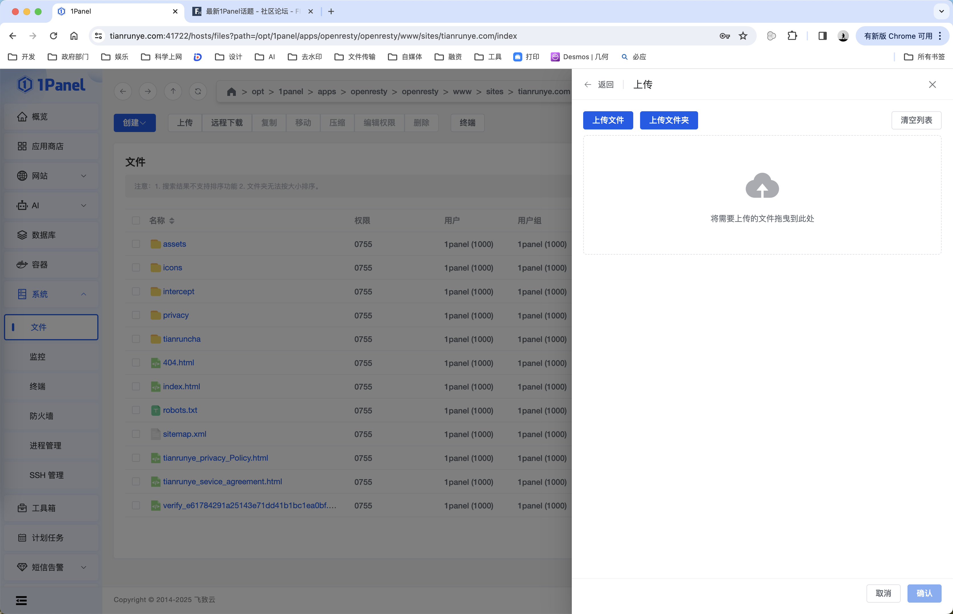Click the back arrow next to 返回
The width and height of the screenshot is (953, 614).
(x=587, y=85)
